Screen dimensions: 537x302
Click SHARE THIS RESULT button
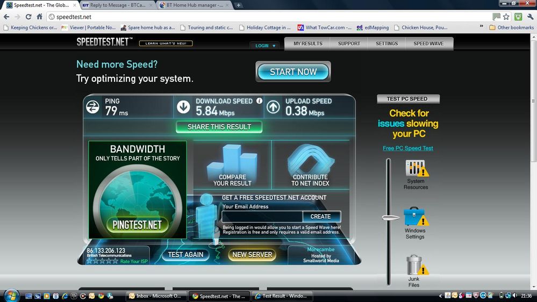coord(219,127)
